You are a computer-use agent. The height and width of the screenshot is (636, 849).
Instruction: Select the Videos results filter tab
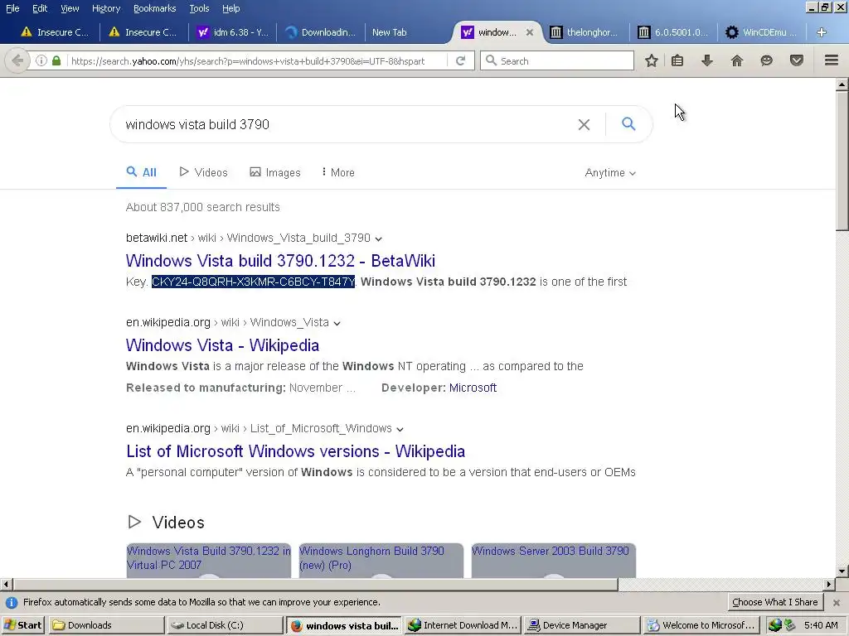tap(204, 172)
